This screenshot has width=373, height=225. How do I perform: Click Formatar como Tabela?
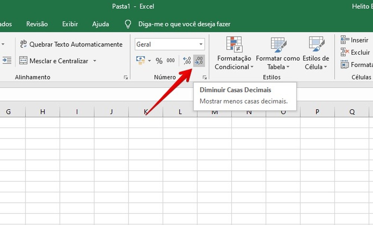coord(278,53)
